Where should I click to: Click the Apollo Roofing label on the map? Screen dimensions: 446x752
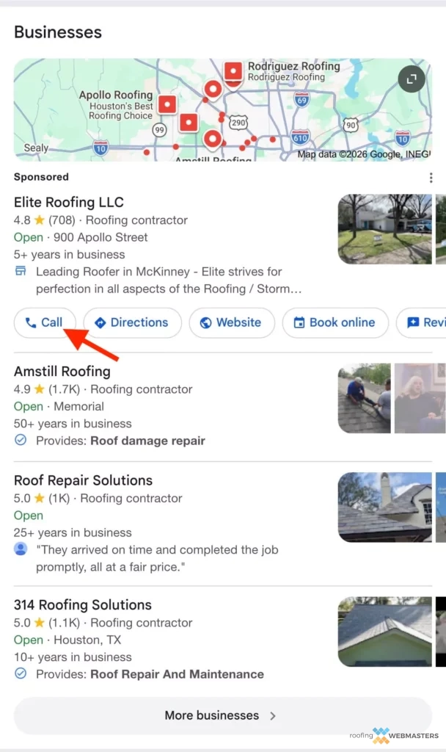click(115, 95)
